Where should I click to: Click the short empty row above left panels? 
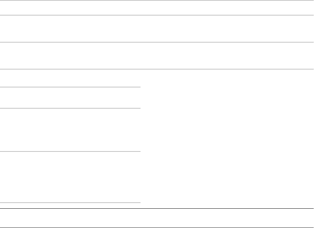(x=70, y=78)
